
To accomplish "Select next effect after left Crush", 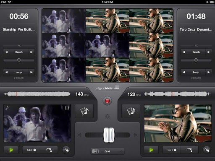I will pos(31,52).
